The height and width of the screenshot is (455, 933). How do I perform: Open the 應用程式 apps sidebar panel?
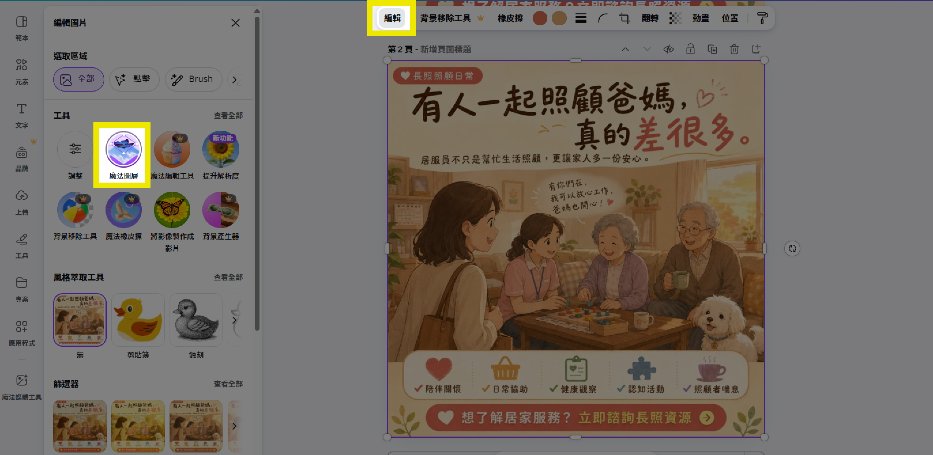pyautogui.click(x=22, y=333)
